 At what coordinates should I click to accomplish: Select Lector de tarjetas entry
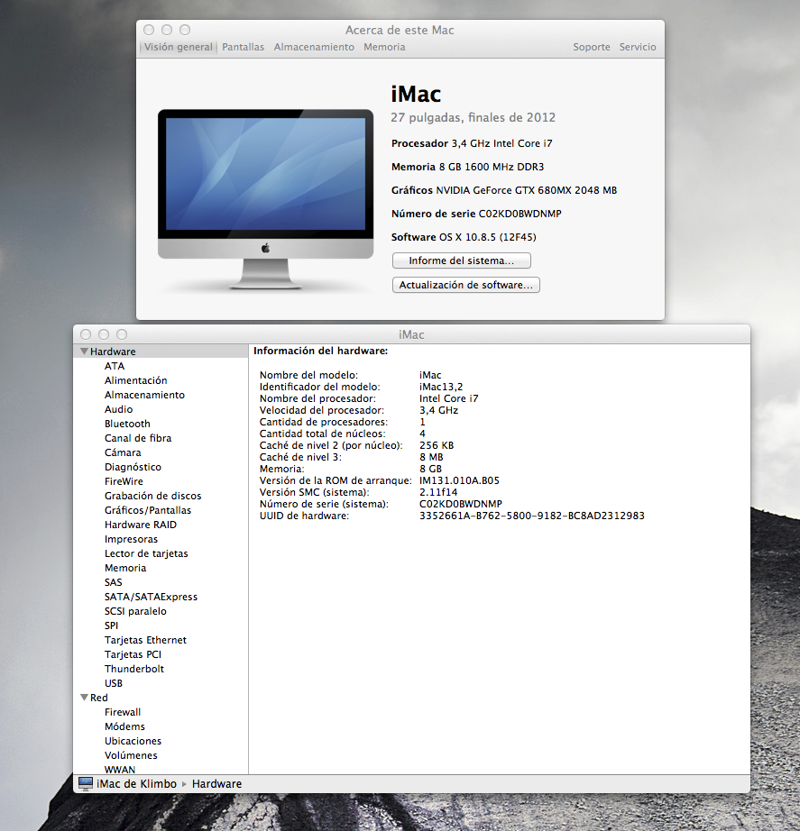tap(146, 553)
